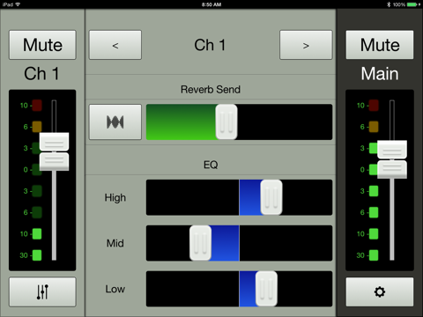Click the 8:50 AM clock in the status bar
Viewport: 423px width, 317px height.
tap(211, 4)
